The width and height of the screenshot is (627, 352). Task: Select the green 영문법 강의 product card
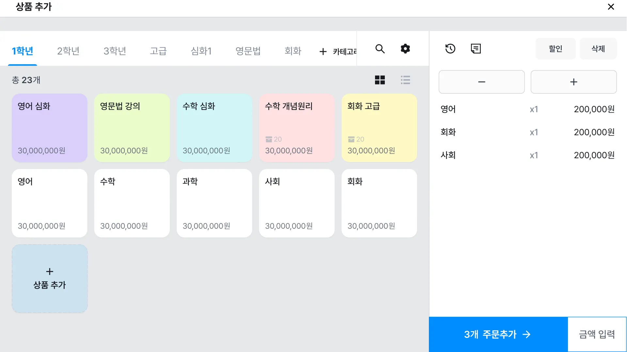click(132, 128)
